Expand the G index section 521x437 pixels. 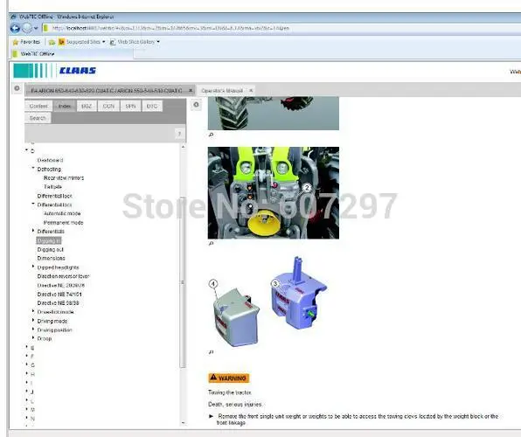pos(26,364)
